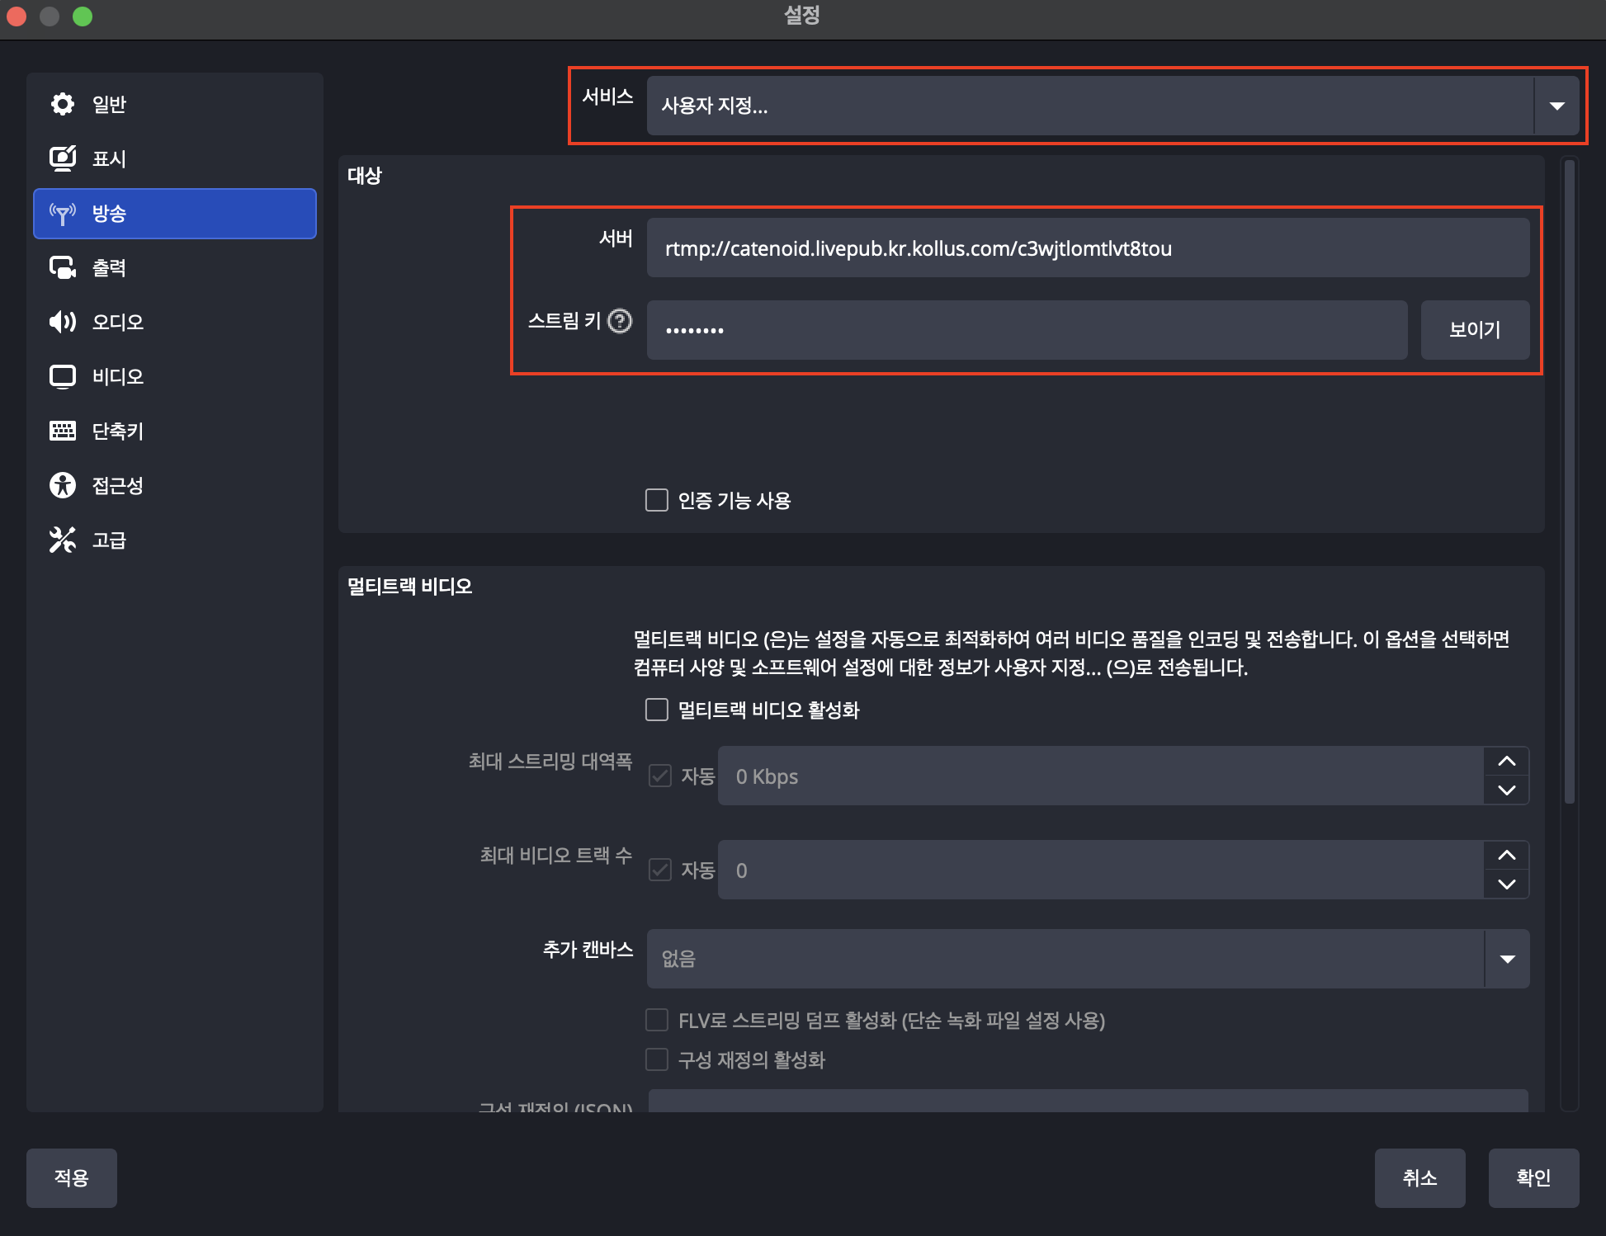Select the 단축키 keyboard icon

coord(63,431)
